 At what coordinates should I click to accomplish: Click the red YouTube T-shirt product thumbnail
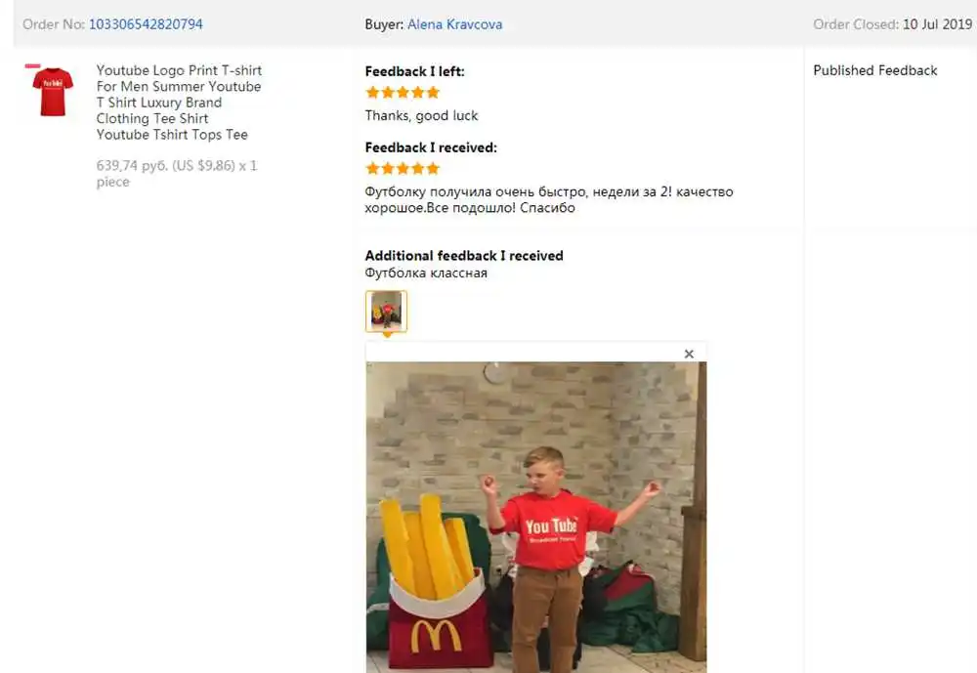pyautogui.click(x=53, y=91)
